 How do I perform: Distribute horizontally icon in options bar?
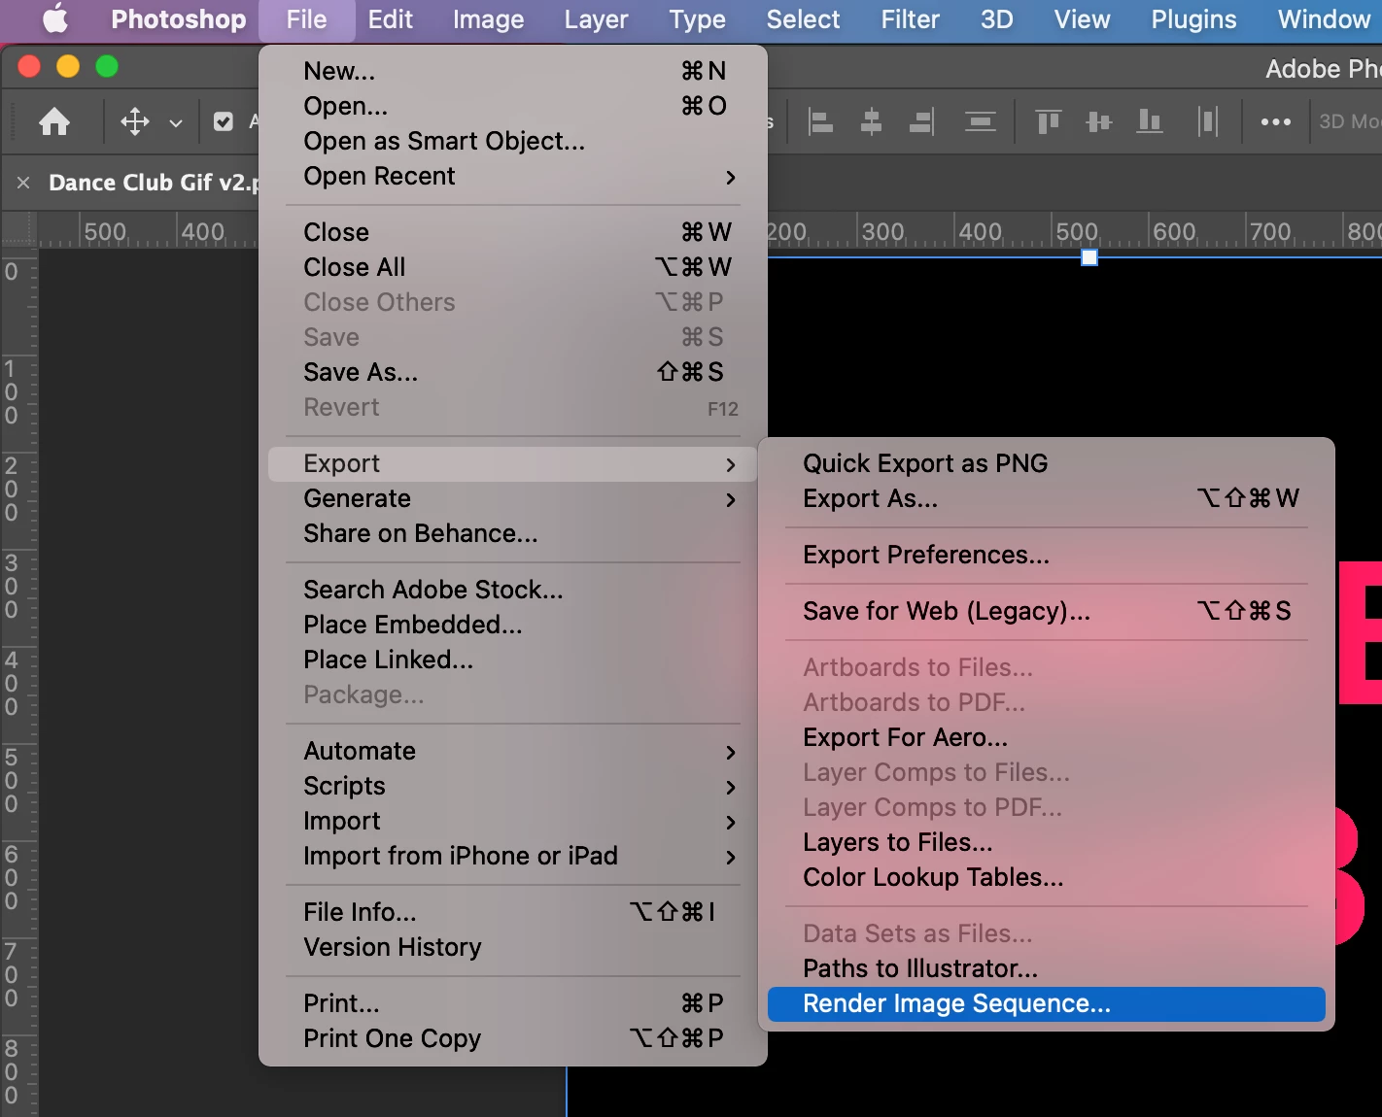click(1208, 121)
